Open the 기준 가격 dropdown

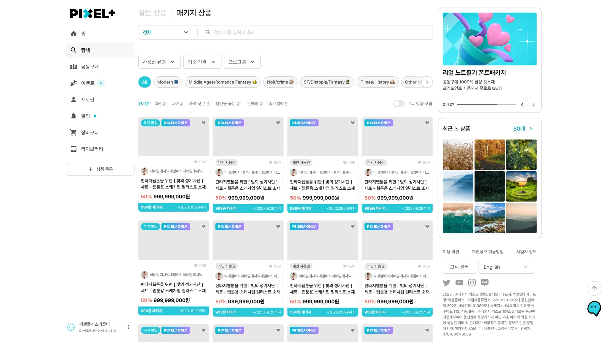[202, 62]
